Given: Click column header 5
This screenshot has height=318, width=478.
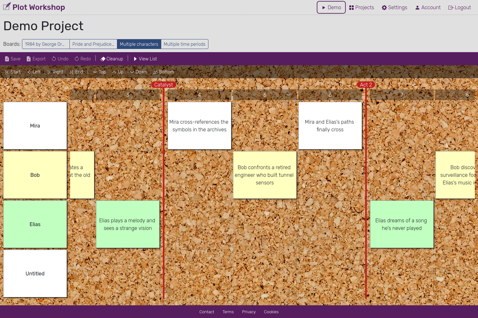Looking at the screenshot, I should coord(265,95).
